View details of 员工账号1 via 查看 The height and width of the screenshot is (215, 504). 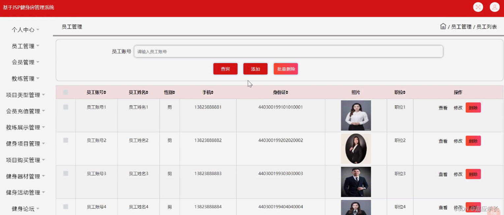443,108
